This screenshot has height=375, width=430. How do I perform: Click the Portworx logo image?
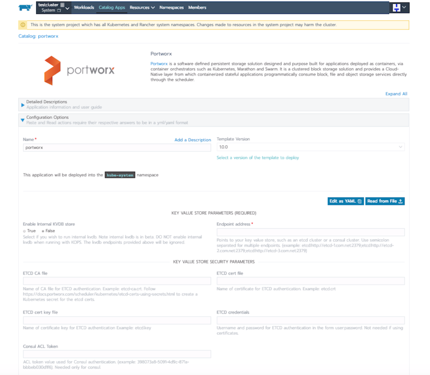tap(79, 71)
